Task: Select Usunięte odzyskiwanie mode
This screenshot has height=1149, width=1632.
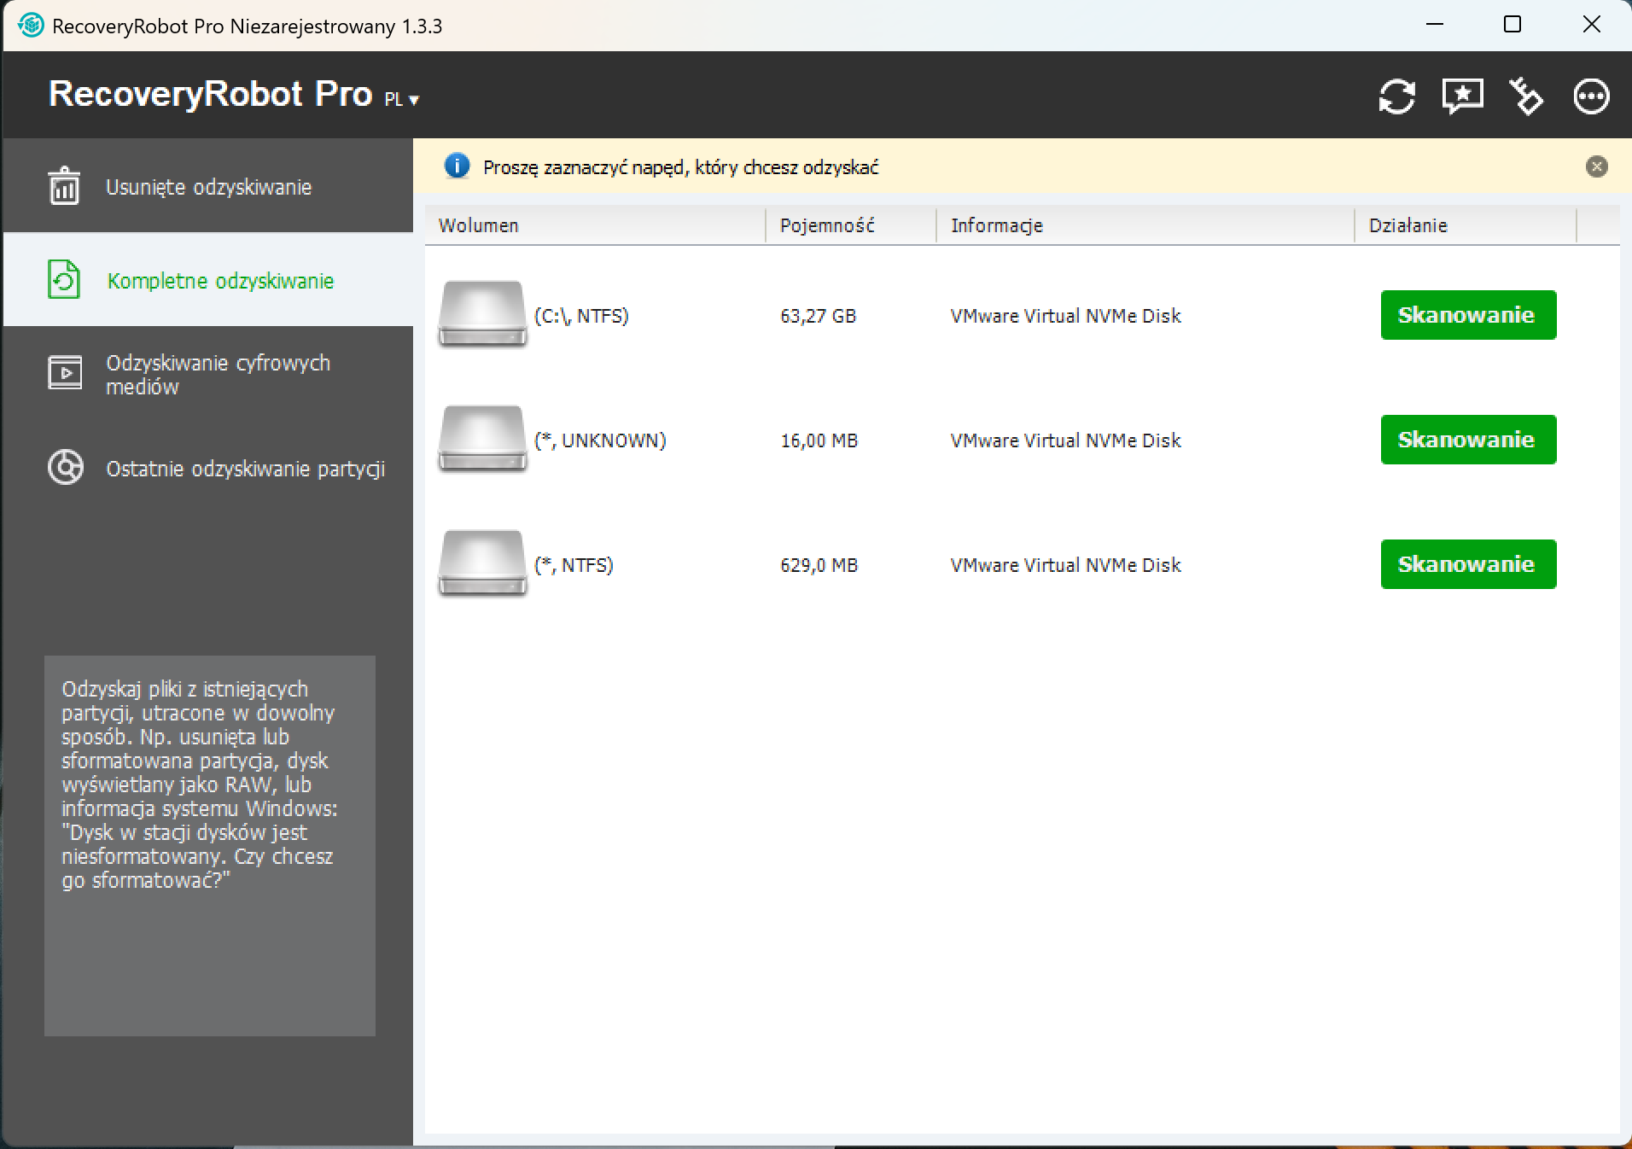Action: [208, 186]
